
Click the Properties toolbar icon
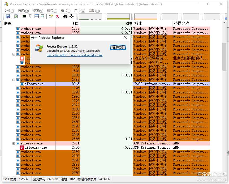(51, 16)
